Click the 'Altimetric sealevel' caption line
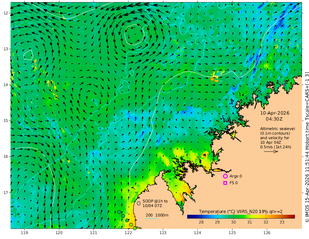The width and height of the screenshot is (309, 239). [277, 129]
